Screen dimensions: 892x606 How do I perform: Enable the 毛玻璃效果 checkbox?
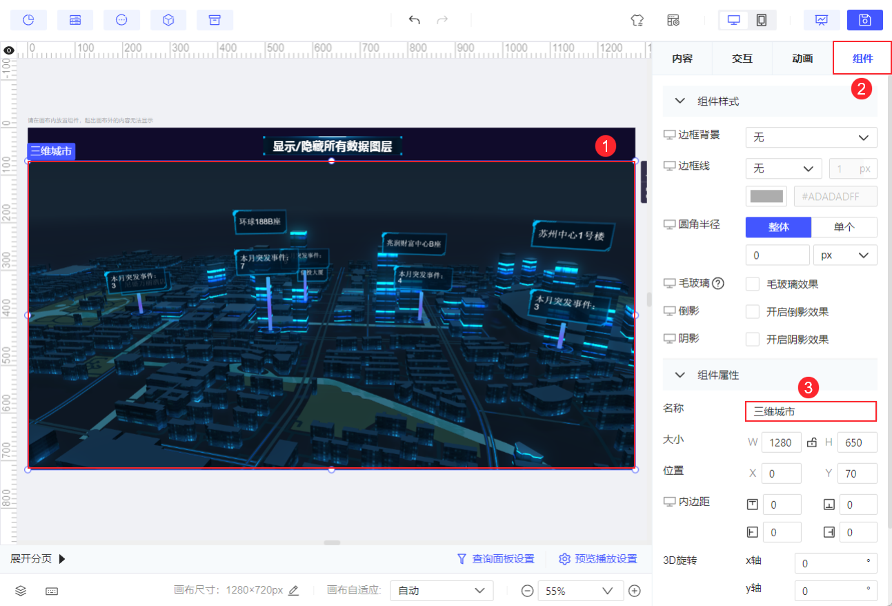[753, 284]
